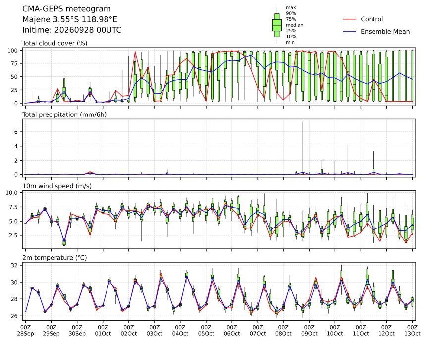
Task: Click the 2m temperature panel title
Action: point(54,258)
